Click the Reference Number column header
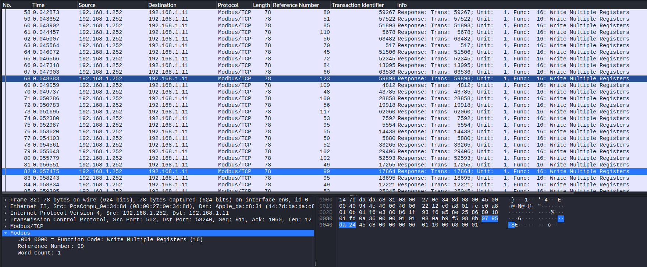Viewport: 647px width, 267px height. click(301, 5)
